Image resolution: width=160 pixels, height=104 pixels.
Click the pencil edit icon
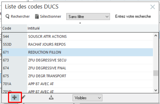23,97
